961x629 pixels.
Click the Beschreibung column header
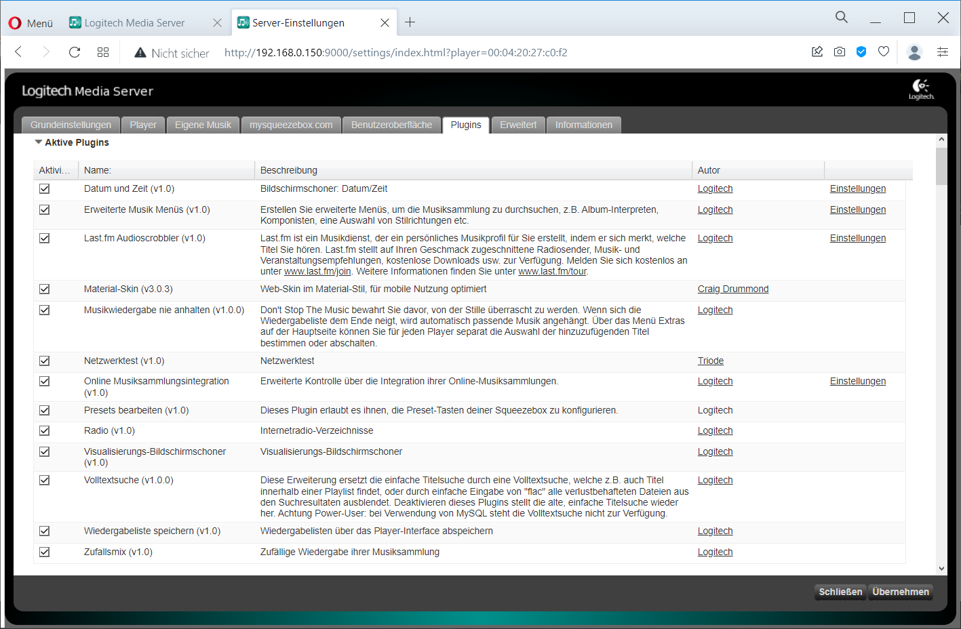[473, 171]
